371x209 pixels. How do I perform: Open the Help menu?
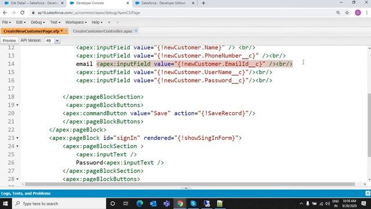point(97,22)
